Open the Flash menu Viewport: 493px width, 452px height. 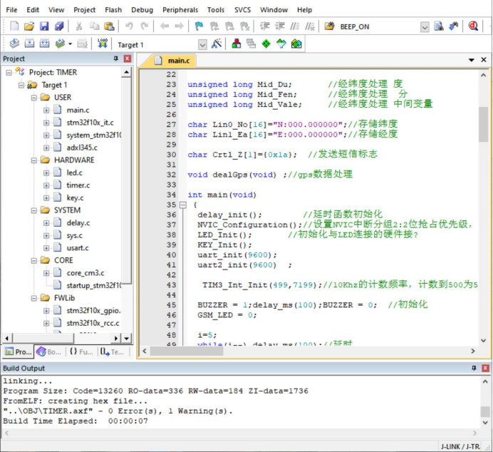pos(113,10)
